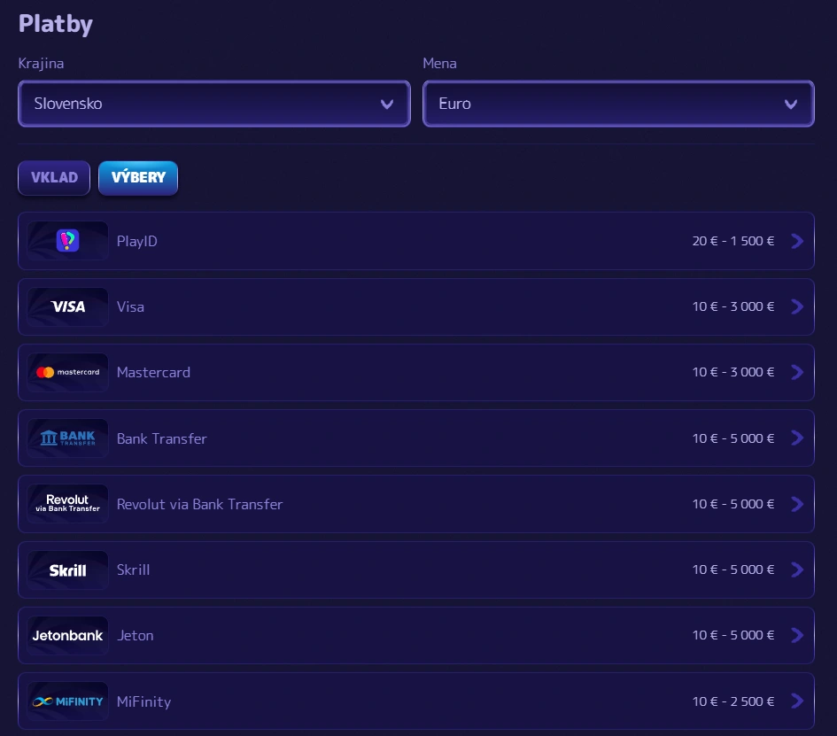
Task: Select the Skrill logo icon
Action: (x=68, y=569)
